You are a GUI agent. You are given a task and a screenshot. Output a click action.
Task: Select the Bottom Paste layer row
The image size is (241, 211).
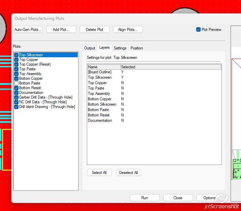click(x=154, y=110)
